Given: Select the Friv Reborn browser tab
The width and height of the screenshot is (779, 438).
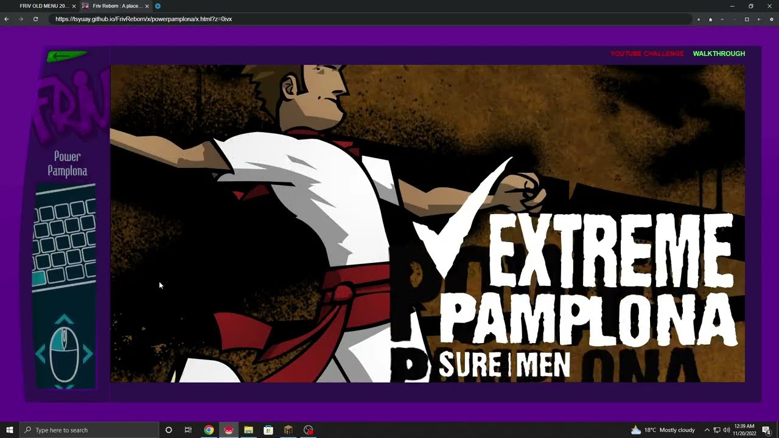Looking at the screenshot, I should coord(116,6).
